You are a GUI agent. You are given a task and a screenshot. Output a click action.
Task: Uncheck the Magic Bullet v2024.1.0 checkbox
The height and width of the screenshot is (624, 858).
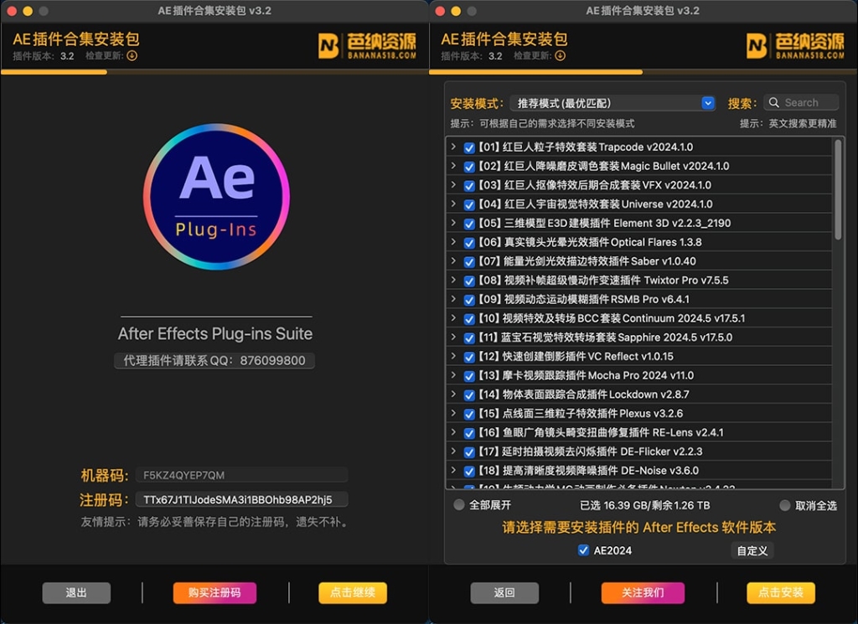[468, 166]
